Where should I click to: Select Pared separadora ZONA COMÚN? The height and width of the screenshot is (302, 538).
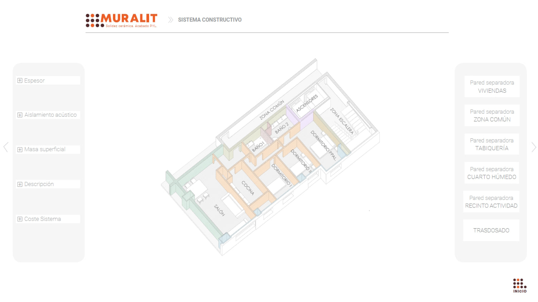(492, 115)
